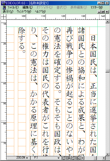This screenshot has width=110, height=161.
Task: Click the document icon in the menu bar
Action: coord(4,7)
